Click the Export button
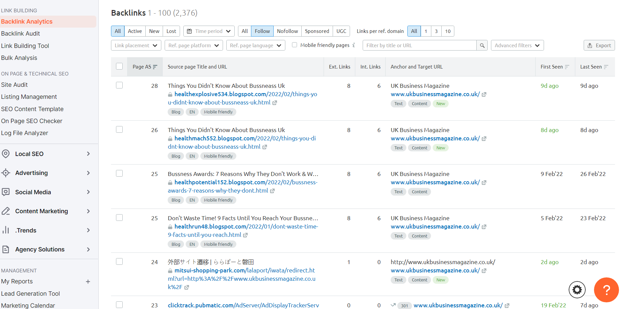Viewport: 625px width, 309px height. [x=599, y=46]
